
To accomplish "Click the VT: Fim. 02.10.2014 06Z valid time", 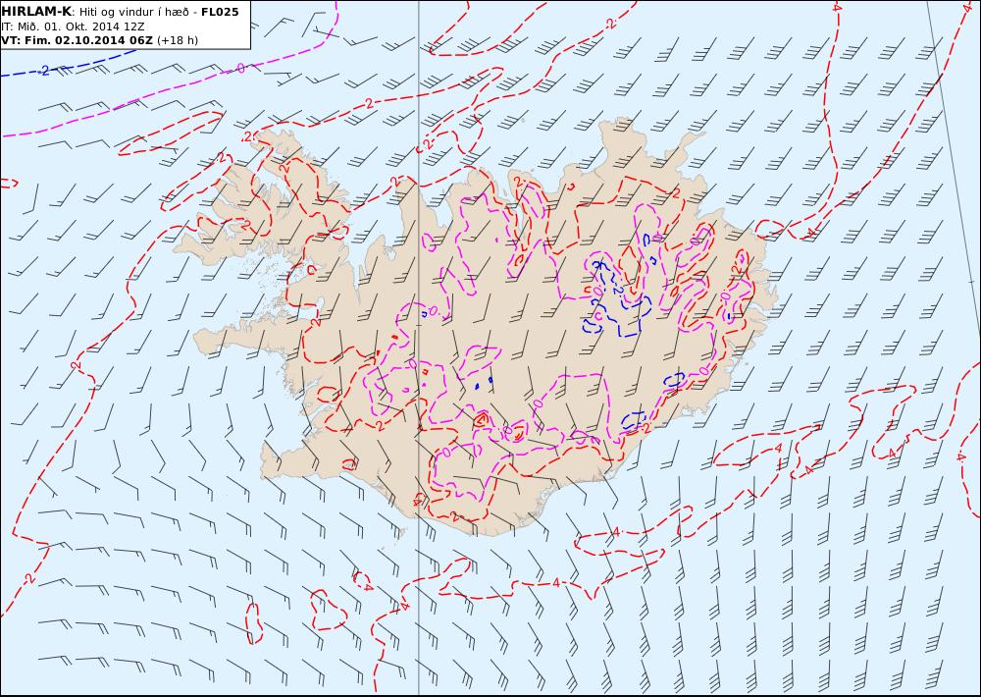I will (77, 40).
